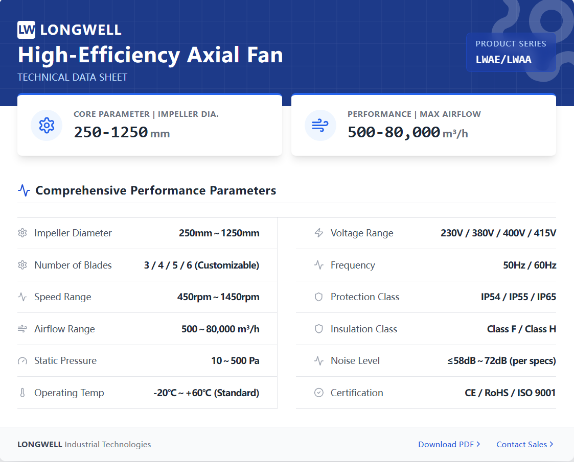The height and width of the screenshot is (462, 574).
Task: Click the airflow icon on Max Airflow card
Action: pos(320,125)
